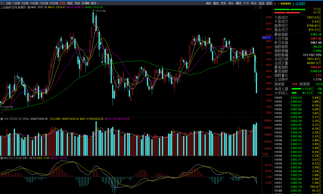Select the 60分钟 timeframe
323x194 pixels.
(54, 3)
